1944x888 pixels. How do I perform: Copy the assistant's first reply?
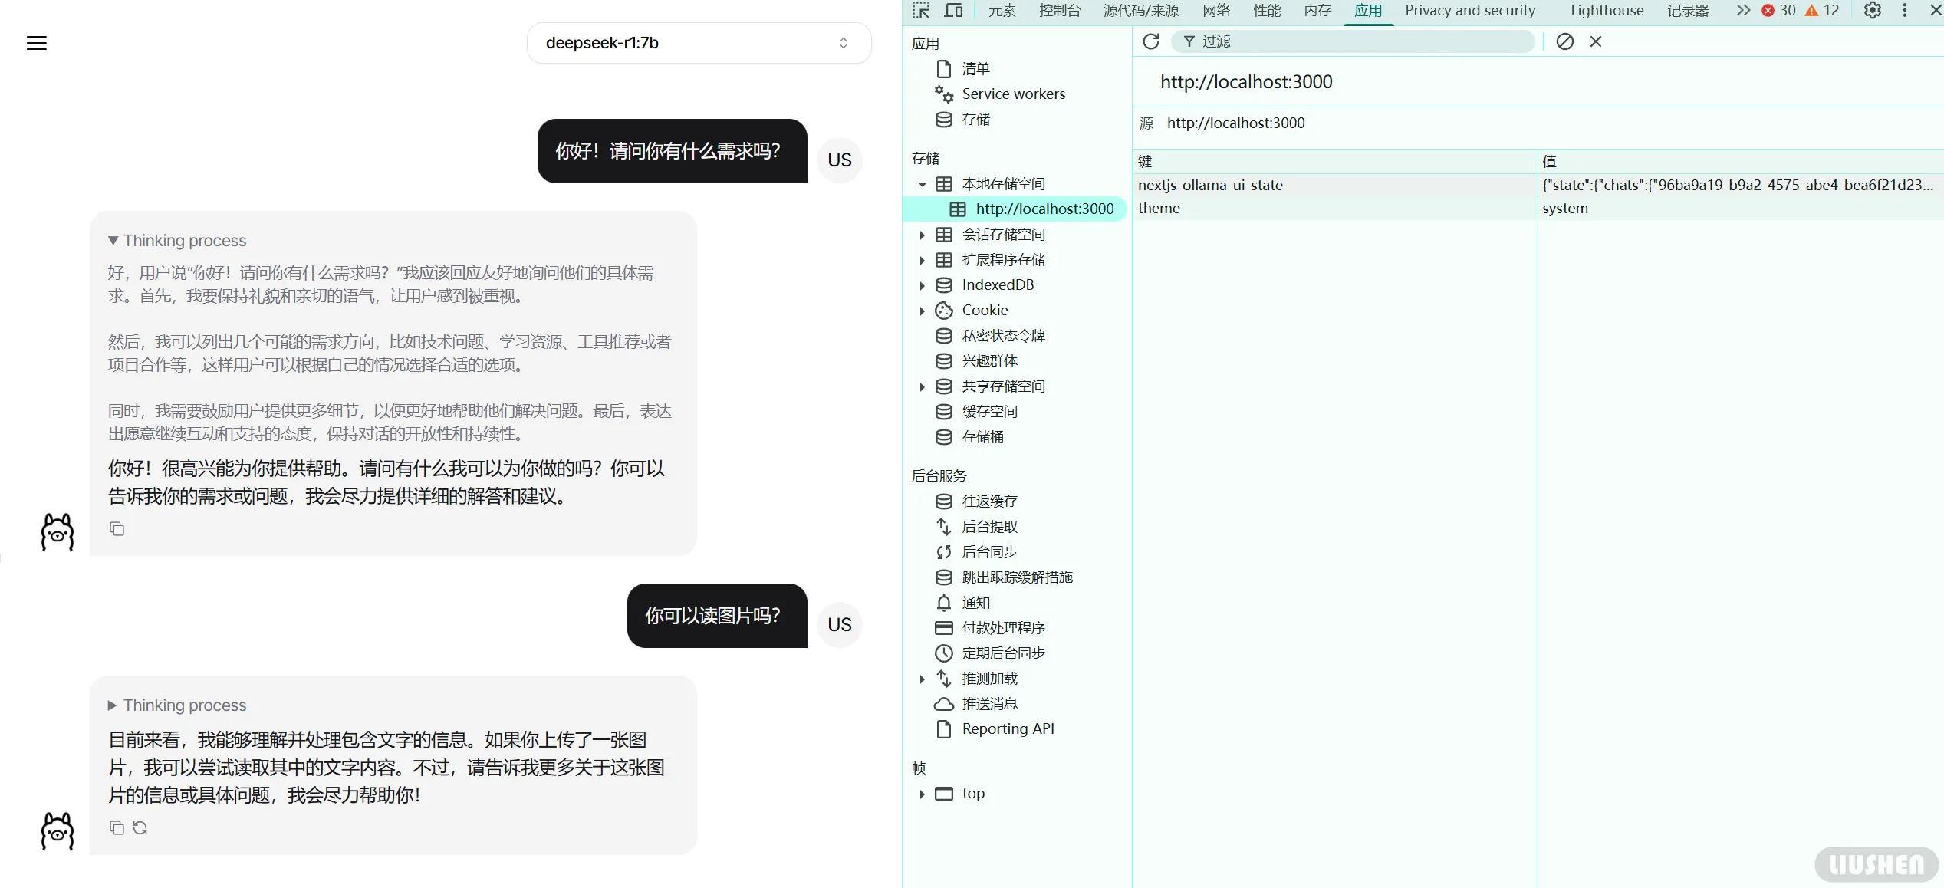pos(117,528)
